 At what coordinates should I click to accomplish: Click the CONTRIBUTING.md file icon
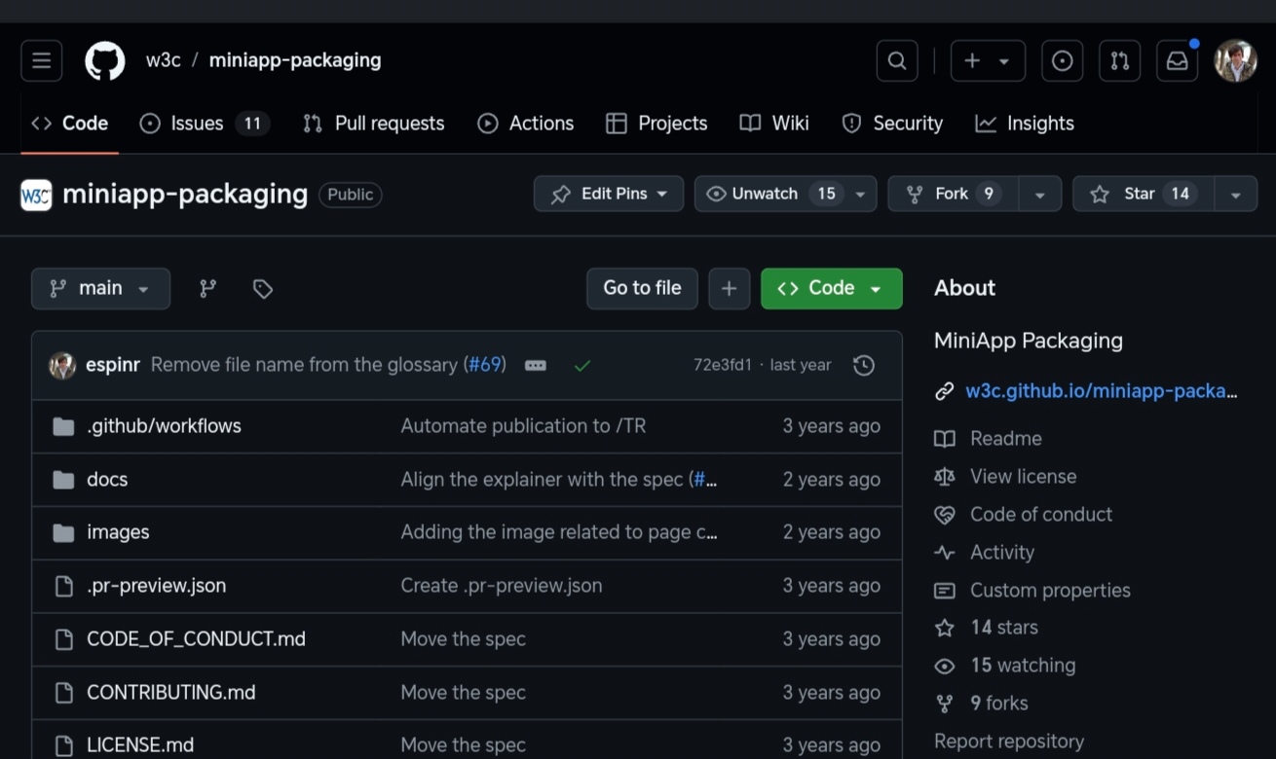pyautogui.click(x=63, y=693)
